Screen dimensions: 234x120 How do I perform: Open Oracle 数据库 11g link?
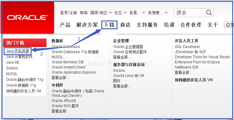coord(21,85)
